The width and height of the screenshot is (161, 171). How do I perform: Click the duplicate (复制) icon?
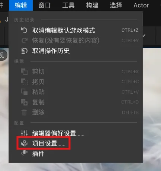tap(24, 102)
